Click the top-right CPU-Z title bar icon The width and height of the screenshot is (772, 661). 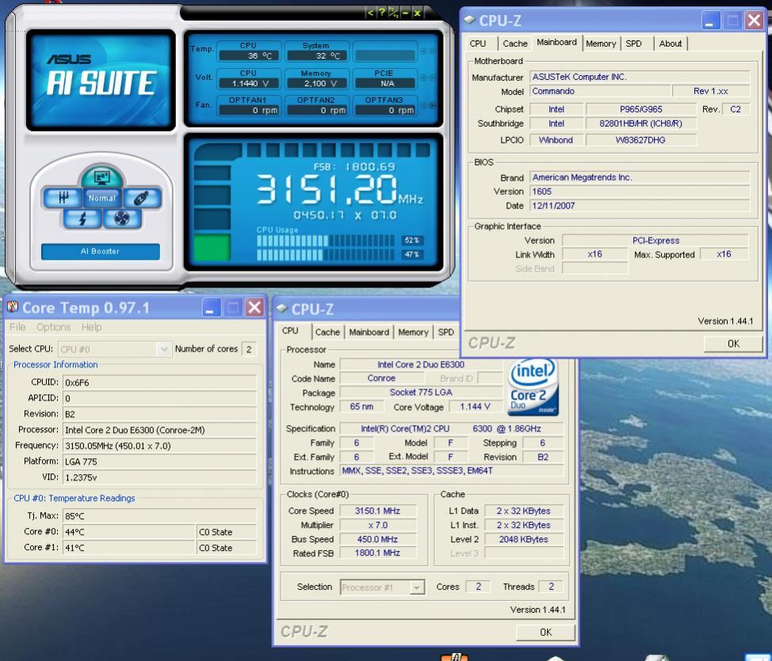click(470, 20)
